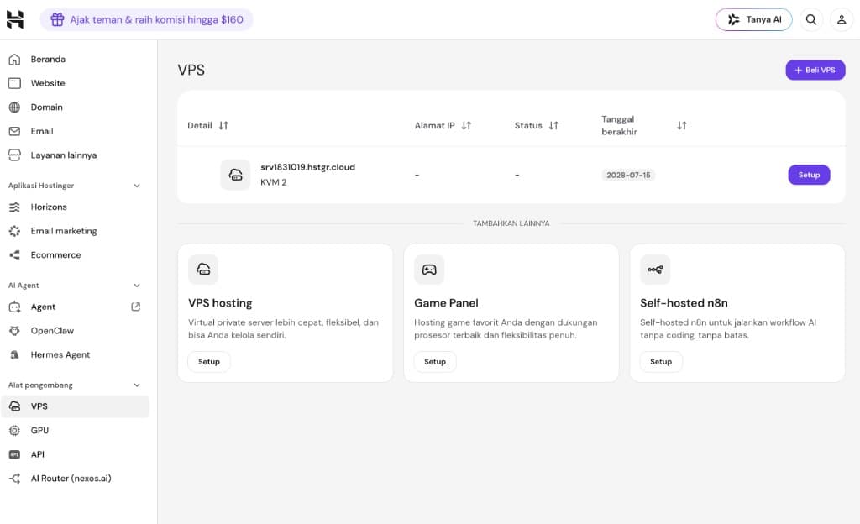Click the Hostinger logo icon
The width and height of the screenshot is (860, 524).
tap(15, 19)
